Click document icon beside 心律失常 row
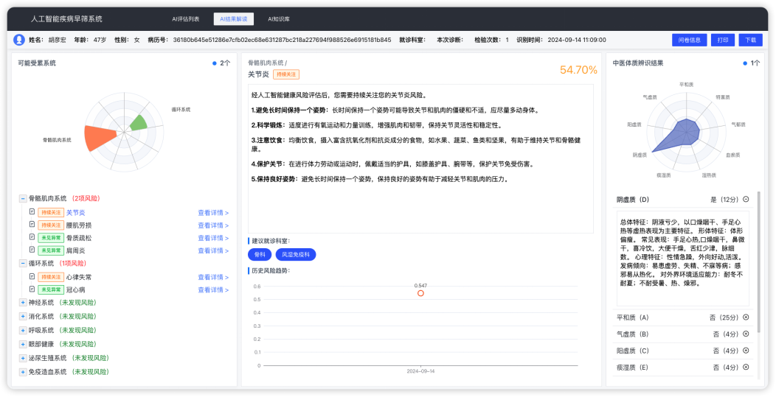 click(32, 276)
